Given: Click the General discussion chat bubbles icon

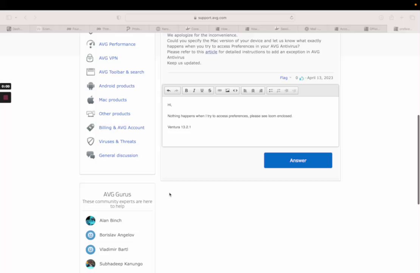Looking at the screenshot, I should (x=90, y=155).
